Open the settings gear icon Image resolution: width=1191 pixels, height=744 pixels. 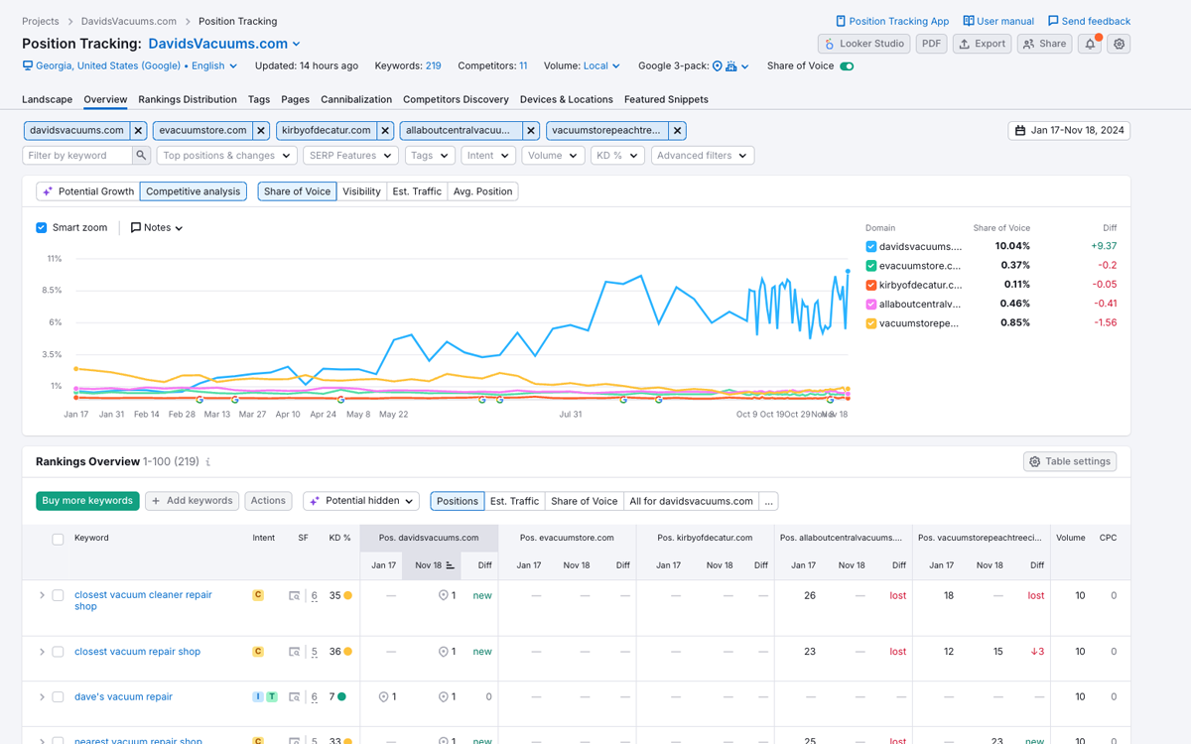point(1120,44)
